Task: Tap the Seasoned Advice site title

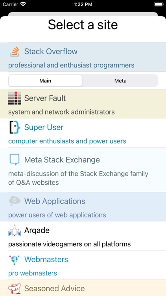Action: pos(54,289)
